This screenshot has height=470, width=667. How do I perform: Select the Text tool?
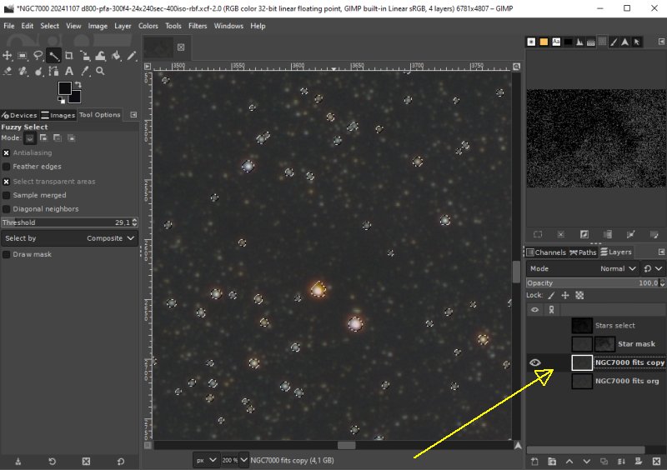pos(69,71)
